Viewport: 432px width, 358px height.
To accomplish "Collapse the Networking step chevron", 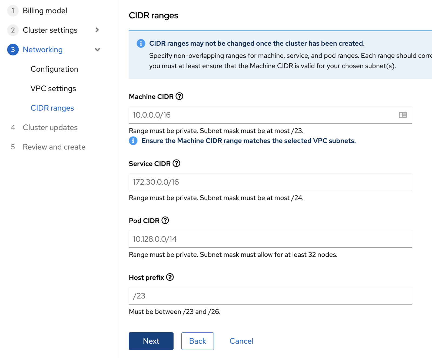I will 97,49.
